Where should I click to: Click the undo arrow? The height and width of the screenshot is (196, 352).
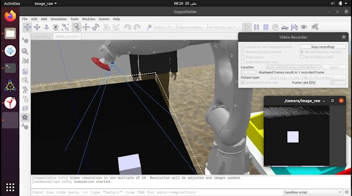(127, 27)
